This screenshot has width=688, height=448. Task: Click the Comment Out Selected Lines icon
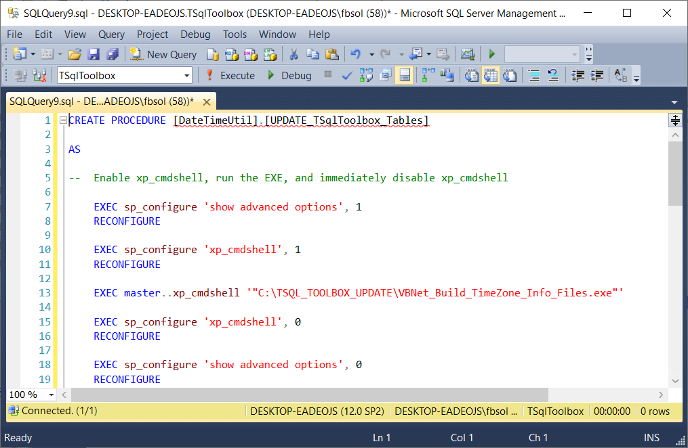(x=534, y=75)
